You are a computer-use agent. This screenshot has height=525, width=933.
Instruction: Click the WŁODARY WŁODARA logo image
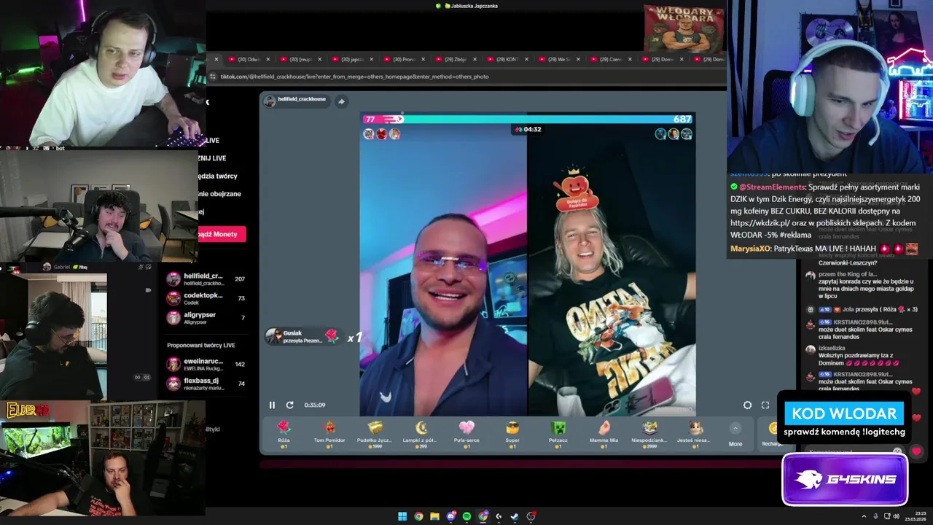(684, 29)
